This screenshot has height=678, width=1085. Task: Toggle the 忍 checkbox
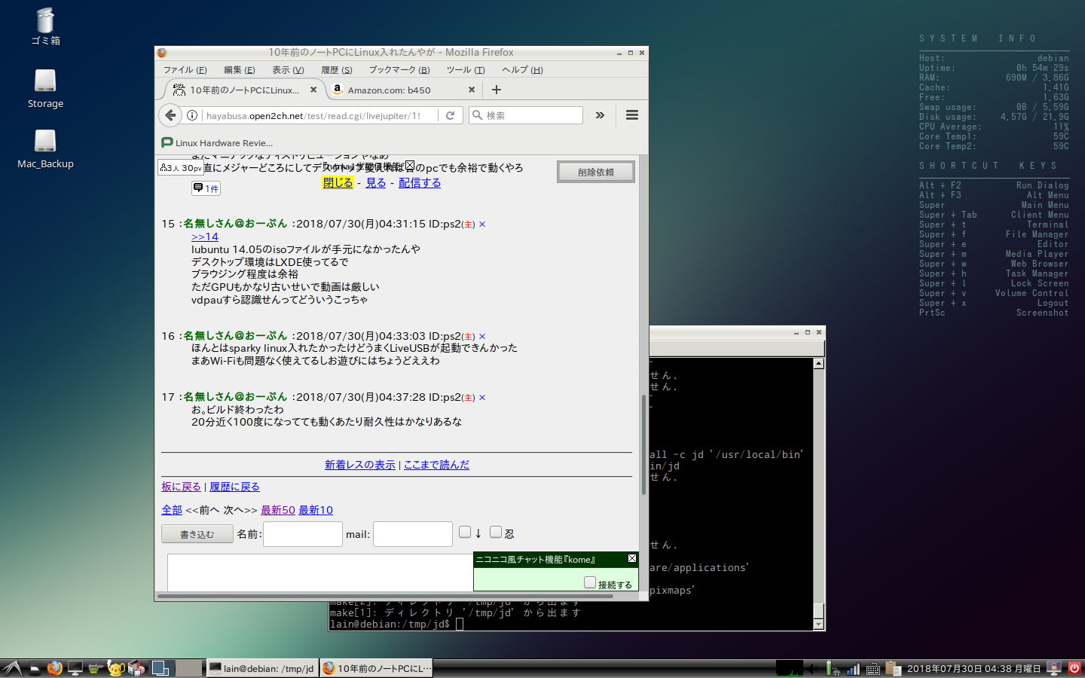(496, 532)
